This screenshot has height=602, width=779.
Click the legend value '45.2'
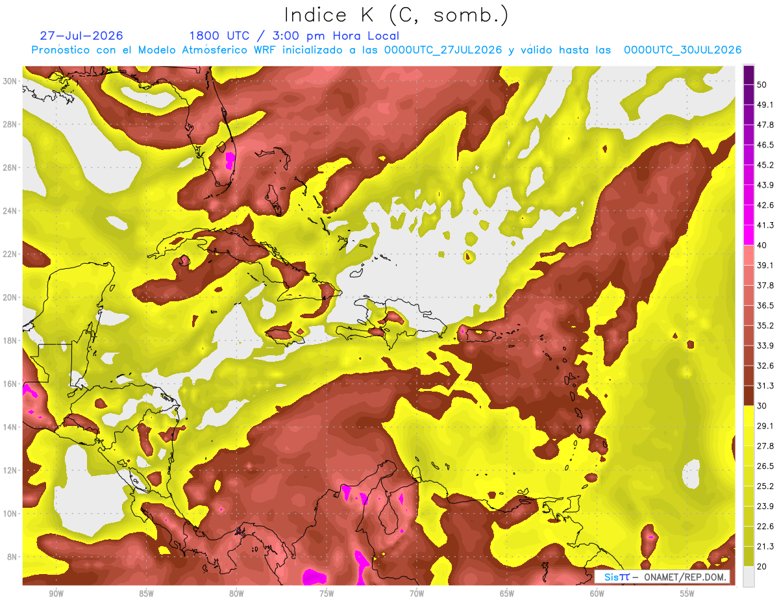tap(765, 165)
